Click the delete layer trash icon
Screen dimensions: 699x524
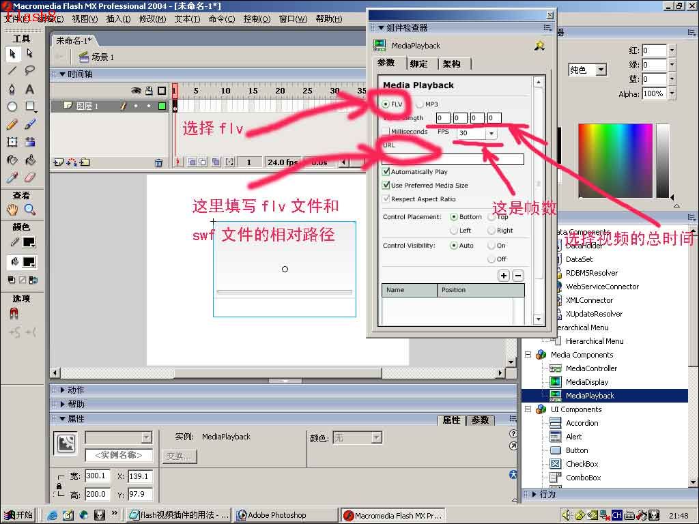(x=158, y=163)
